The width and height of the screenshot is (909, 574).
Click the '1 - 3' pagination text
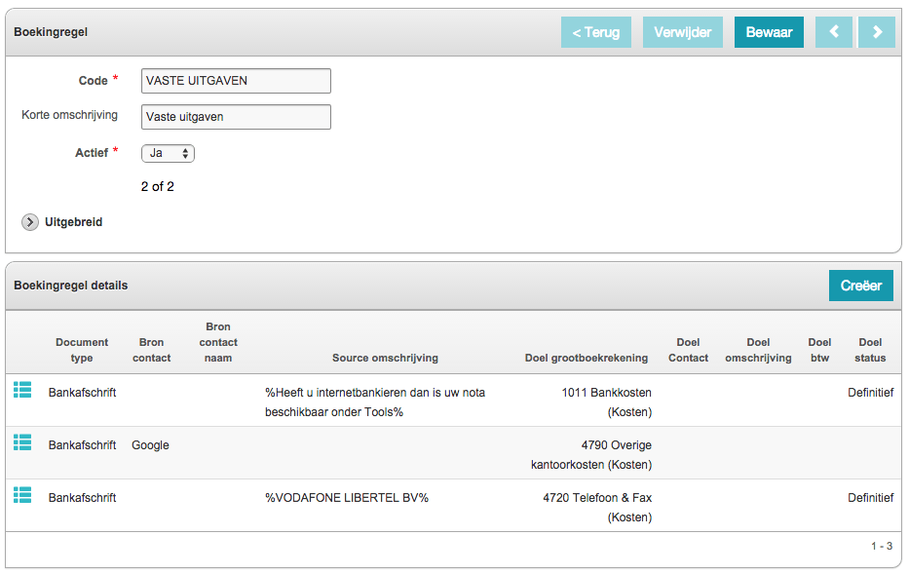point(881,546)
